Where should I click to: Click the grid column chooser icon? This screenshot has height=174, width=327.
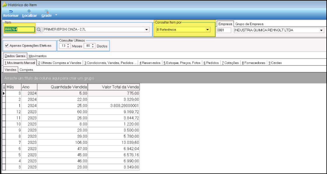tap(4, 87)
